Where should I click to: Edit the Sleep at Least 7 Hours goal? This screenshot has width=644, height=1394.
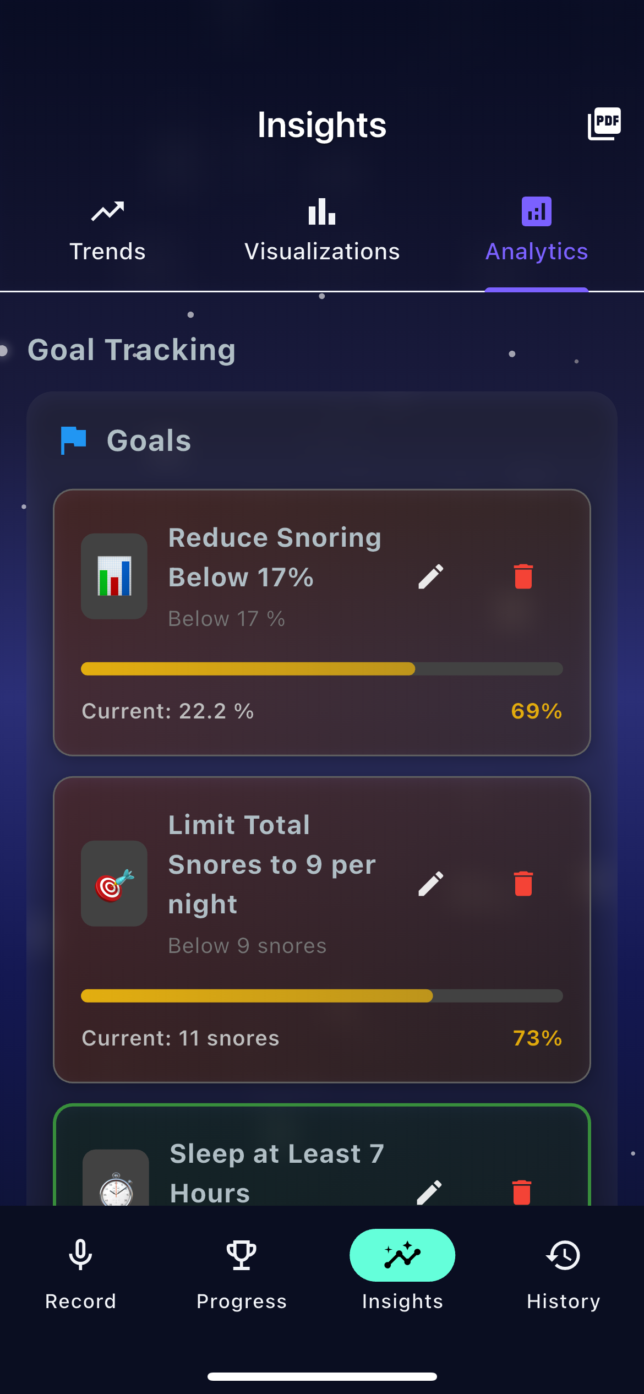click(x=429, y=1192)
